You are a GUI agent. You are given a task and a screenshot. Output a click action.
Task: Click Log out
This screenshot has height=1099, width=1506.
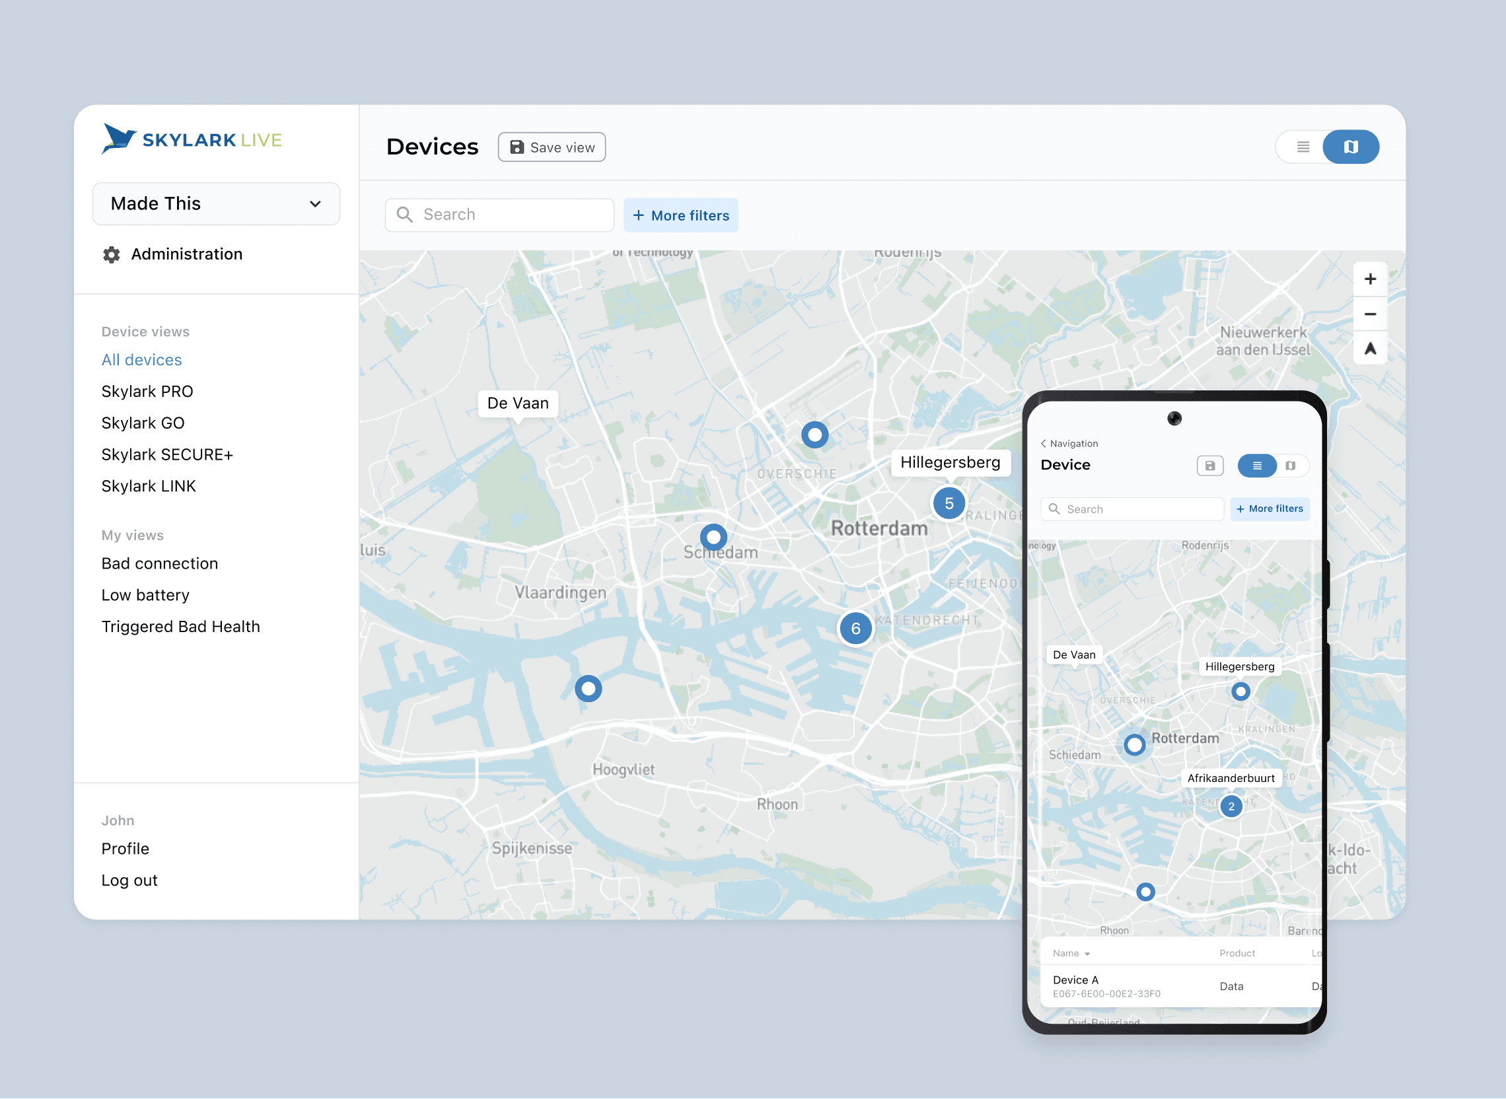coord(129,880)
